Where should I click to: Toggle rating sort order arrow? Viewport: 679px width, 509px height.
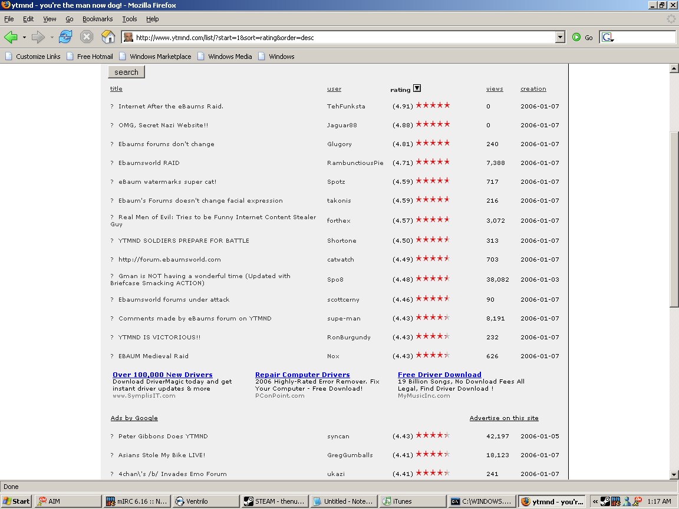pyautogui.click(x=417, y=89)
